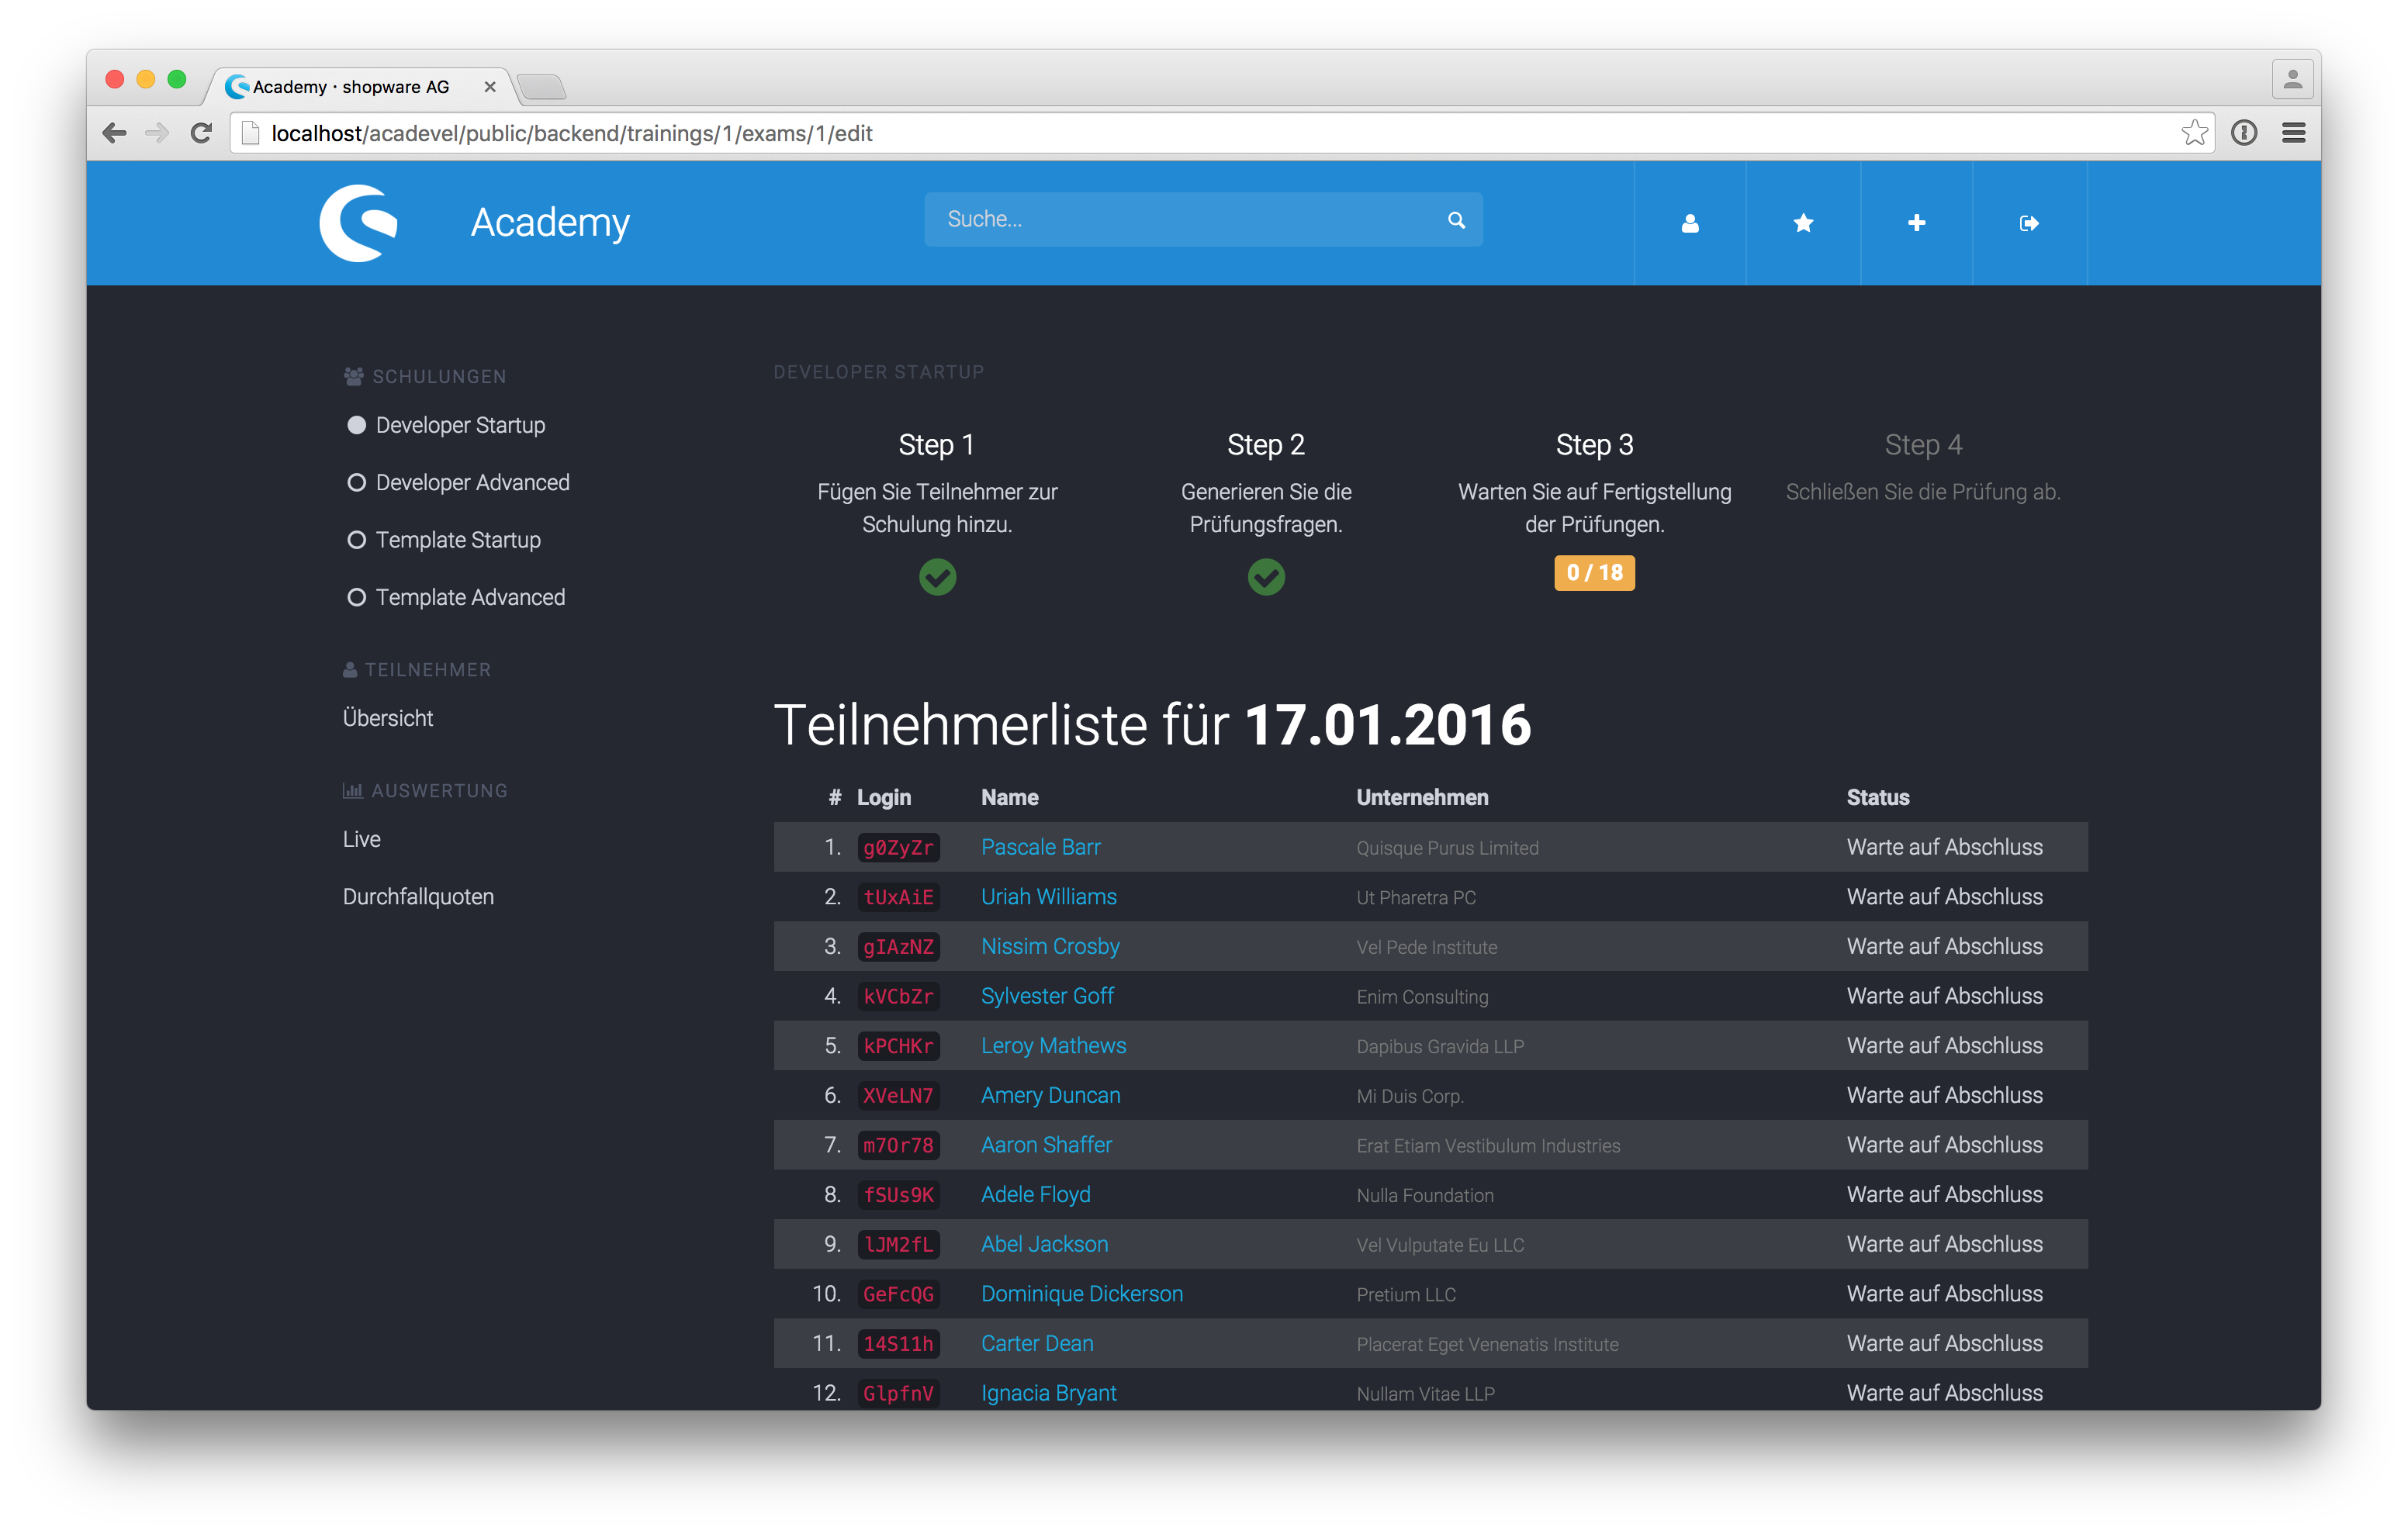Open participant Pascale Barr
The image size is (2408, 1534).
[x=1040, y=847]
